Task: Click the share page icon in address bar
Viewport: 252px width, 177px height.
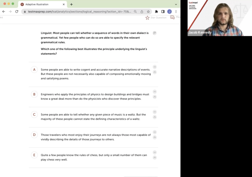Action: 142,11
